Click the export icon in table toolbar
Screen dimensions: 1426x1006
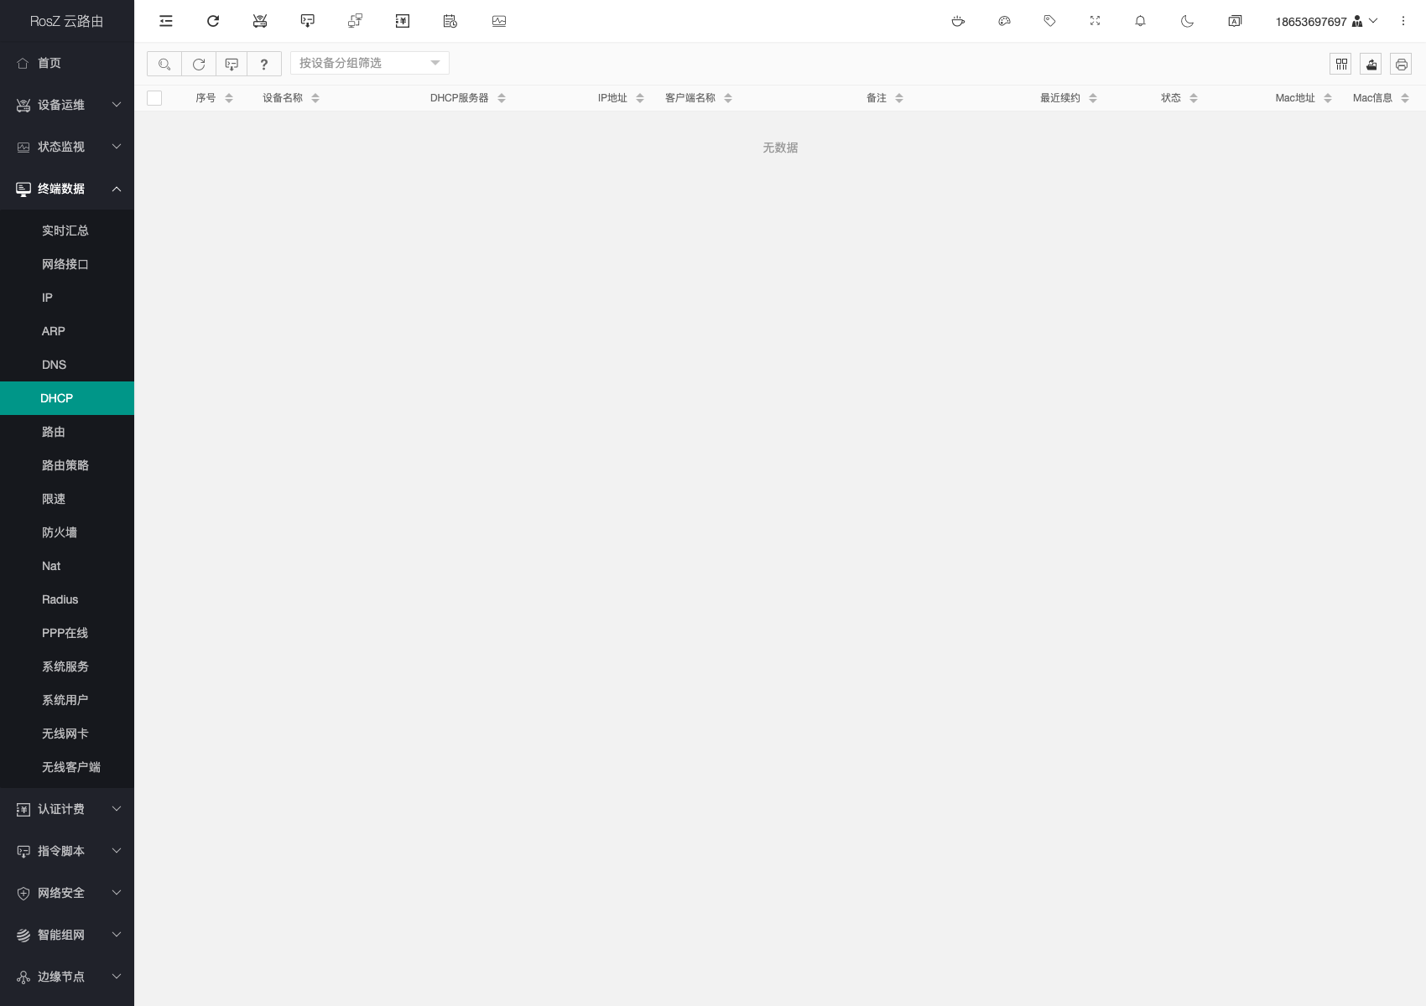click(1371, 64)
